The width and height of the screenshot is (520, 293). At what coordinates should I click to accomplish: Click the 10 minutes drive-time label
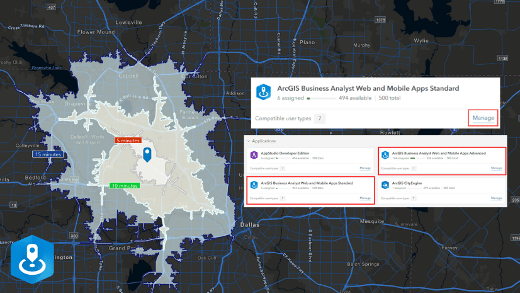[125, 186]
